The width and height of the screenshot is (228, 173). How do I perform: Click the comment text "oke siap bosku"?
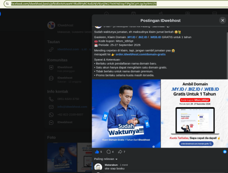(x=114, y=168)
